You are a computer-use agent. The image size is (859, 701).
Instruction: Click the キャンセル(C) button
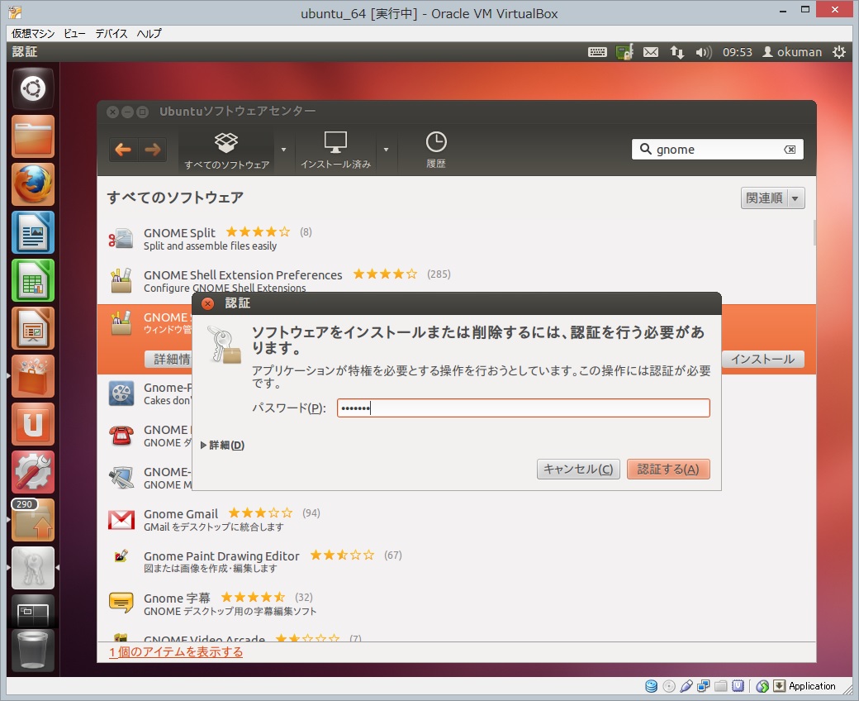[x=578, y=470]
